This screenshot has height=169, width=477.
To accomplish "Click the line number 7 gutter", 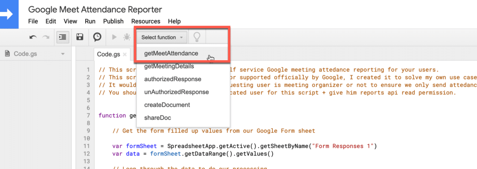I will [88, 115].
